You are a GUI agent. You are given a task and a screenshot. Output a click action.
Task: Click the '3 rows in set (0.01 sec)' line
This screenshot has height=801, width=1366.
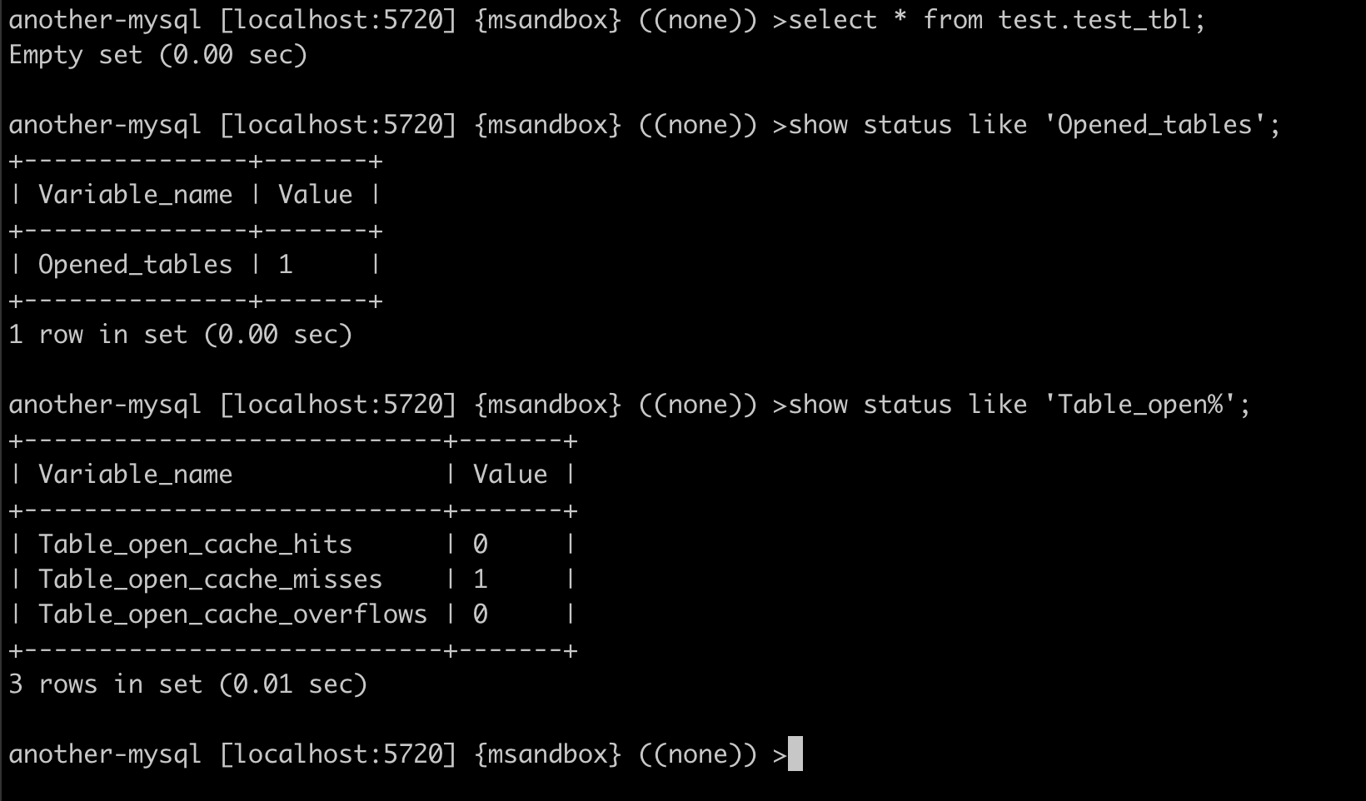[187, 684]
